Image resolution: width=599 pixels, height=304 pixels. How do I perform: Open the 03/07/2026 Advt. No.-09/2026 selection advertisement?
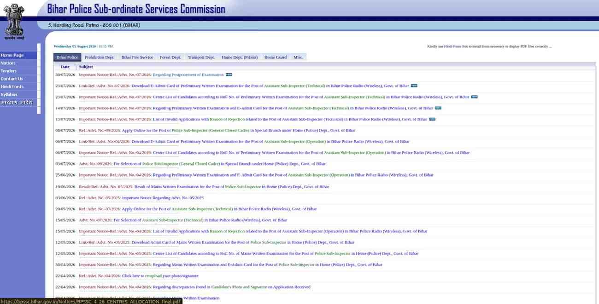click(x=202, y=164)
